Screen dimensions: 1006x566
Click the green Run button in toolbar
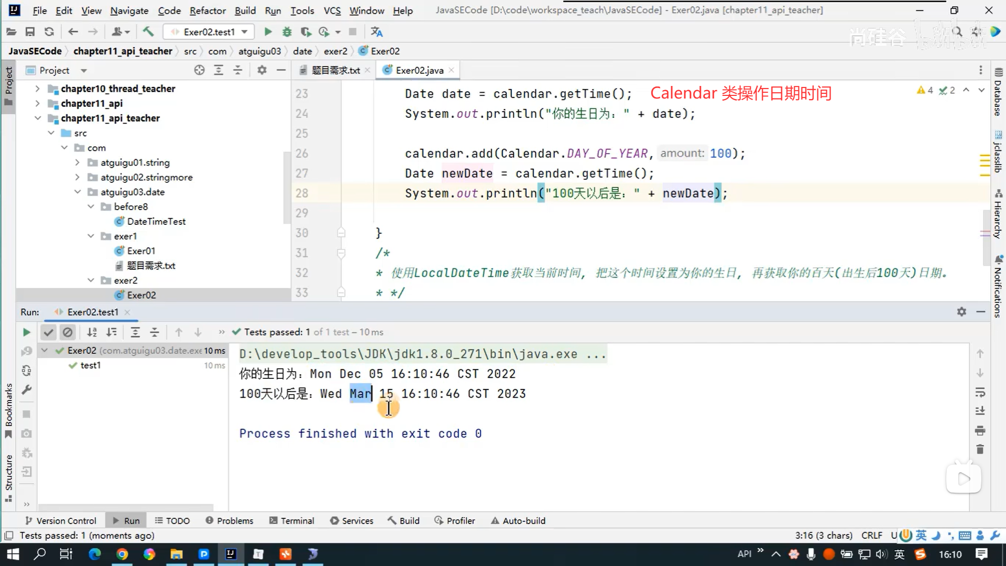coord(268,32)
